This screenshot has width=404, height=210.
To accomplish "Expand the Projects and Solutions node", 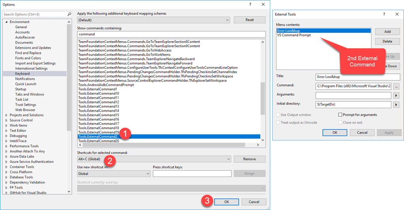I will click(6, 115).
